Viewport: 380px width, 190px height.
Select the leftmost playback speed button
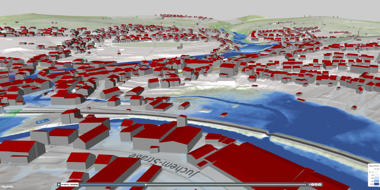coord(313,184)
